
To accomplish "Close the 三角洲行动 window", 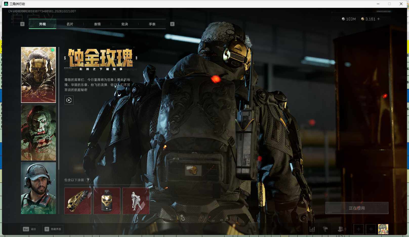I will click(401, 4).
